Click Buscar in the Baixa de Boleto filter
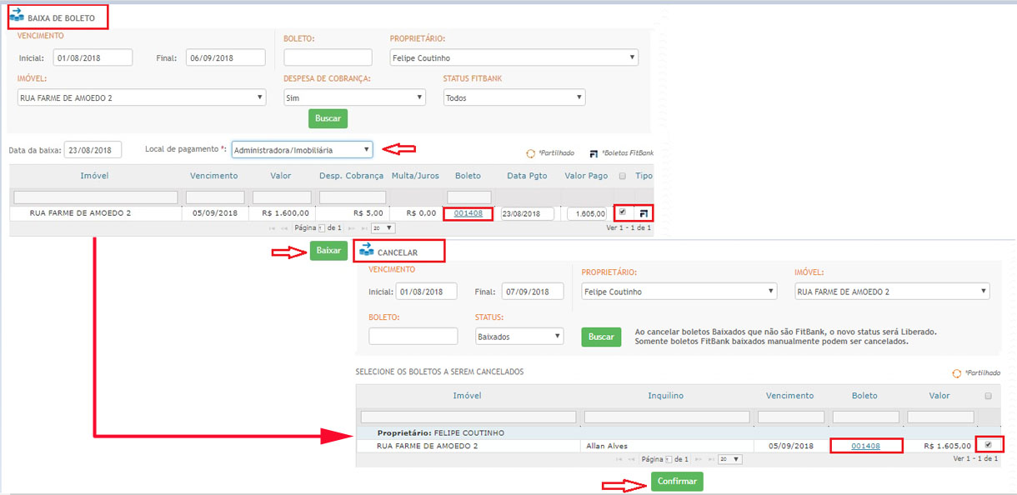The height and width of the screenshot is (495, 1017). tap(328, 118)
